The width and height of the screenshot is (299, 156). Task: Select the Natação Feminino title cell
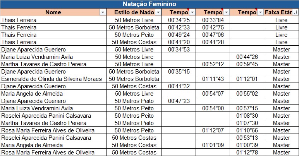[x=149, y=4]
